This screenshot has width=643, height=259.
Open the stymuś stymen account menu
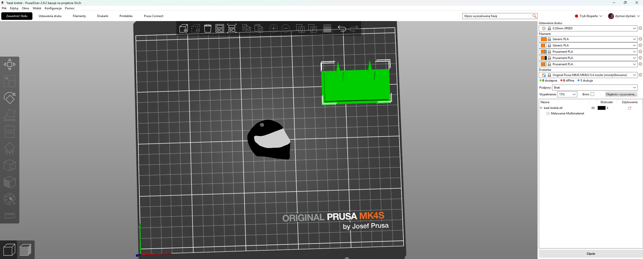click(624, 16)
